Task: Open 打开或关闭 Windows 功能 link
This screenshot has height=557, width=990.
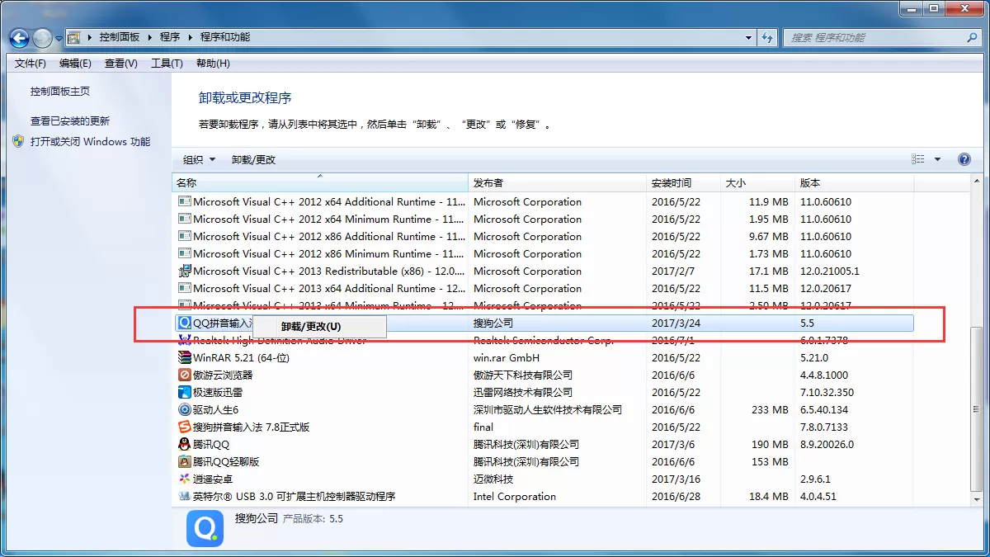Action: tap(91, 142)
